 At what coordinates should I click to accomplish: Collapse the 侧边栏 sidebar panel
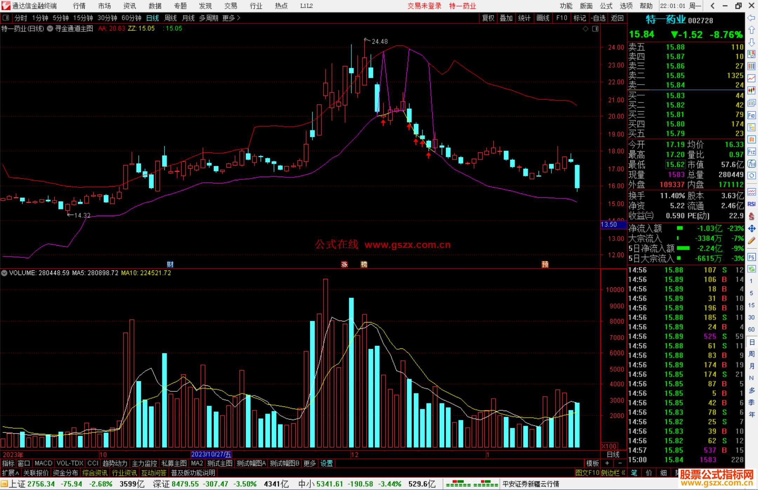pyautogui.click(x=613, y=473)
